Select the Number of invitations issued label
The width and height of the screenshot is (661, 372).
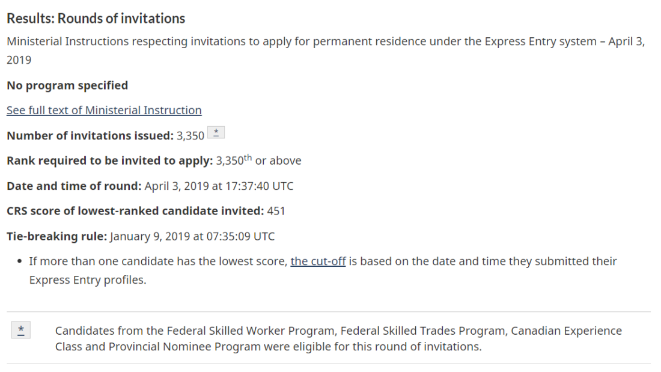click(x=90, y=135)
